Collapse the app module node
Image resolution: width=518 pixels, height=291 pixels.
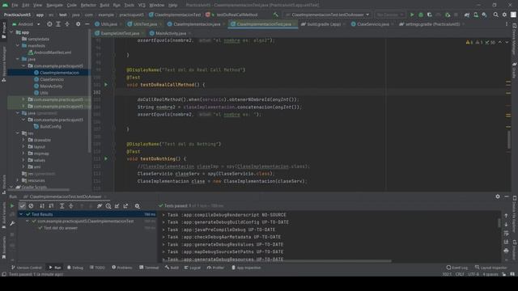click(12, 32)
